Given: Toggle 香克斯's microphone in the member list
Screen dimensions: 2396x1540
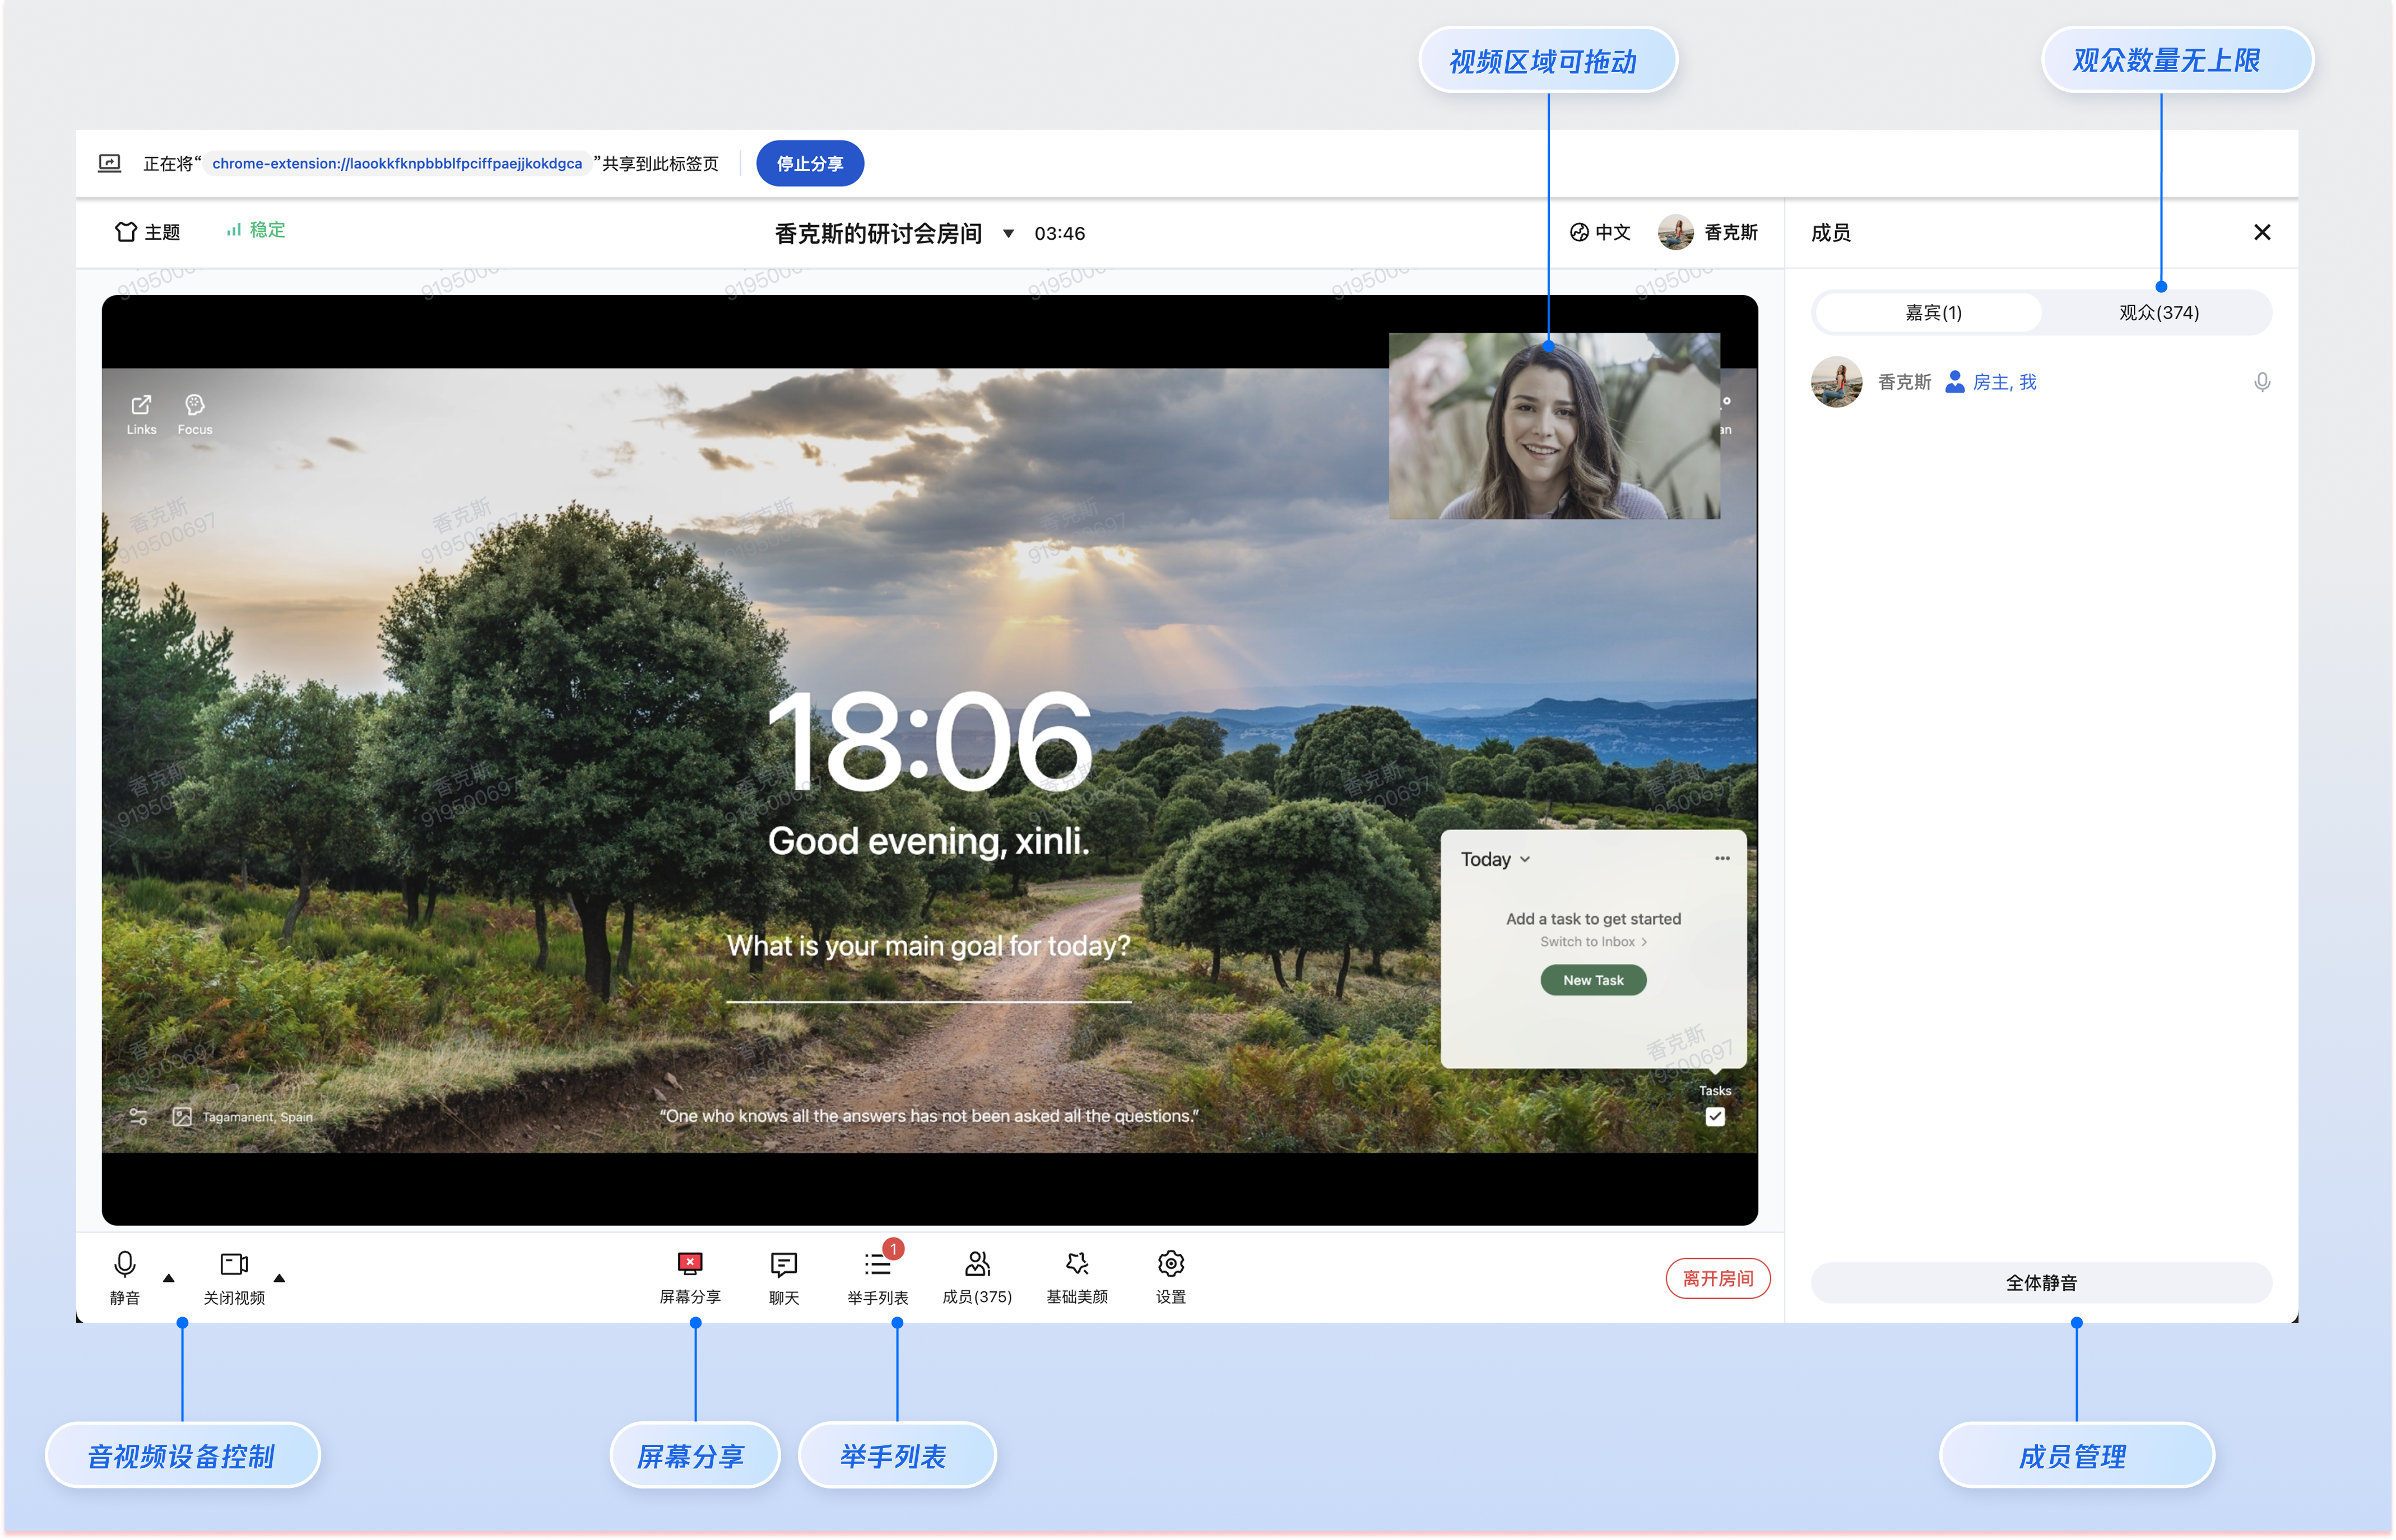Looking at the screenshot, I should [2261, 382].
